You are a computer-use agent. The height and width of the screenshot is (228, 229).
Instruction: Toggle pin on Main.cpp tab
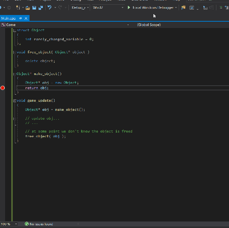click(20, 18)
